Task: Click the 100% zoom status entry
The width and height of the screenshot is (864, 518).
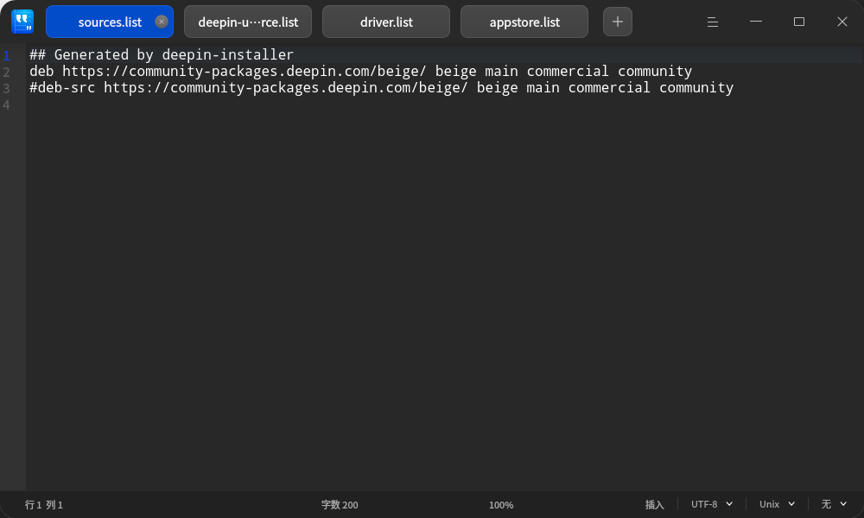Action: click(x=501, y=505)
